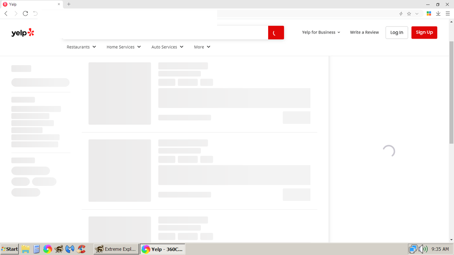Reload the page with the refresh icon
Screen dimensions: 454x255
(25, 13)
